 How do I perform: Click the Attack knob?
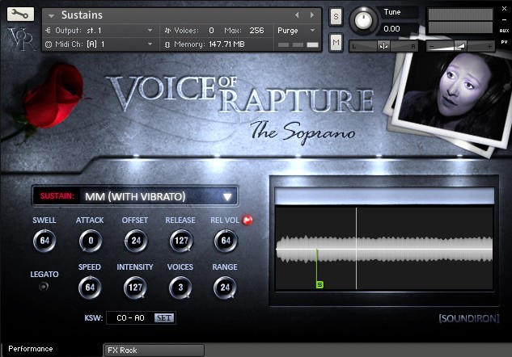point(91,241)
